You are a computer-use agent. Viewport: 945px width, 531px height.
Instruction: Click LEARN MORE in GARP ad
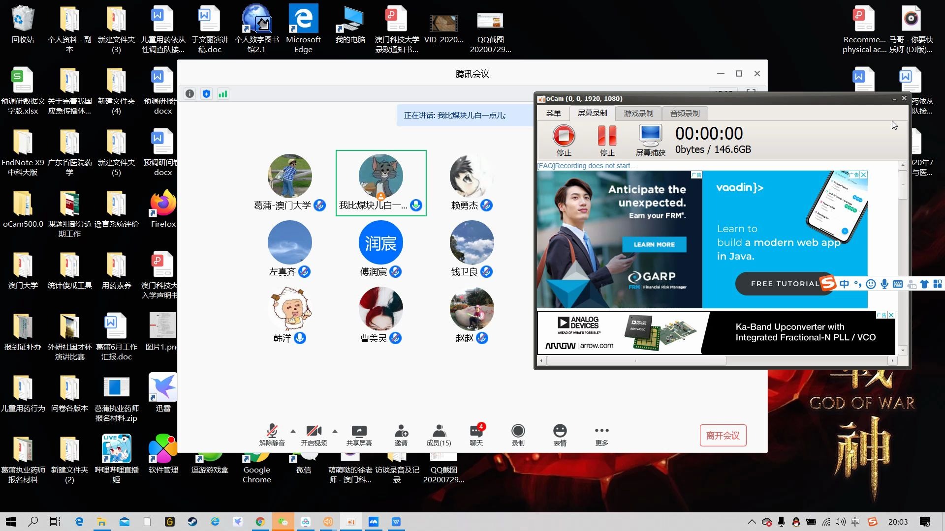pyautogui.click(x=654, y=244)
